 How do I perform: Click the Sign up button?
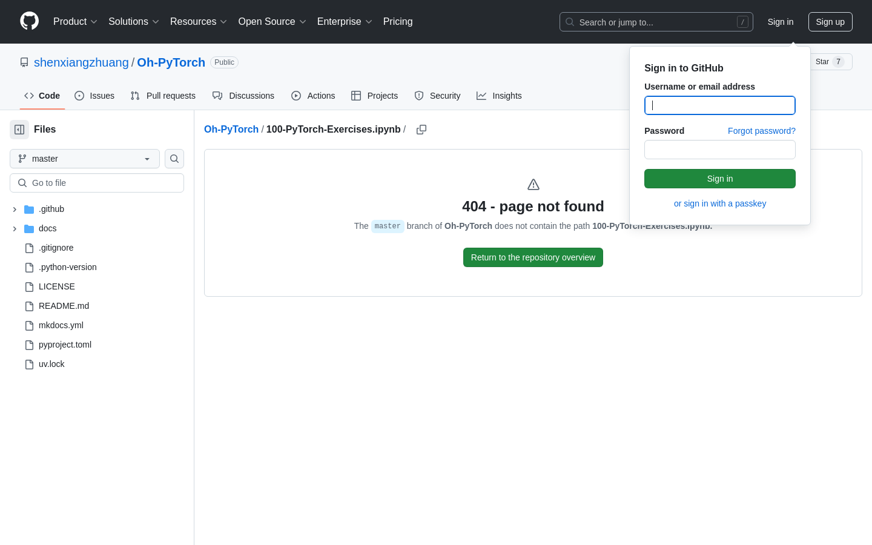pyautogui.click(x=830, y=22)
